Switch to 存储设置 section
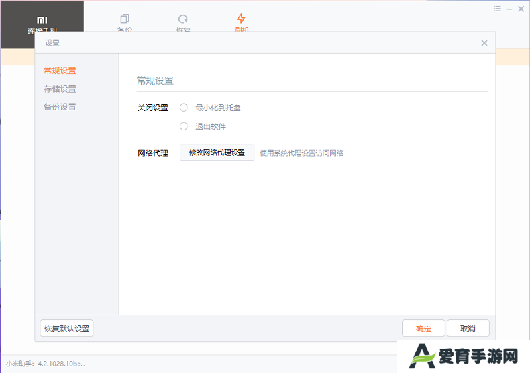The height and width of the screenshot is (373, 530). click(60, 89)
